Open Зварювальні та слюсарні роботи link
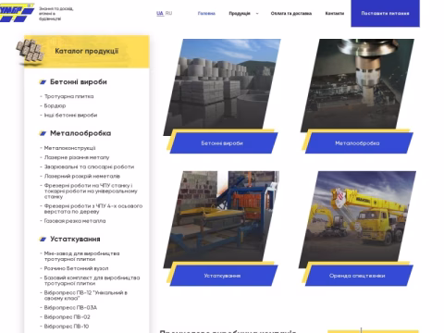444x333 pixels. (x=89, y=166)
